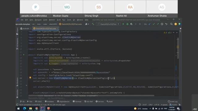Click the shield icon at toolbar's right end
198x111 pixels.
[x=179, y=24]
